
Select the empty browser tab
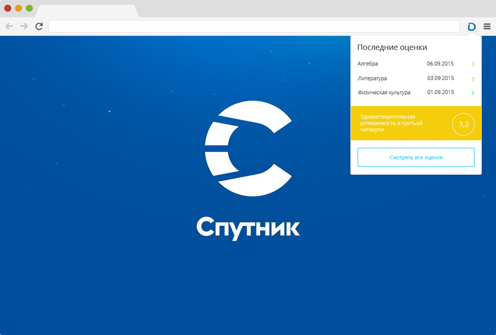tap(86, 10)
